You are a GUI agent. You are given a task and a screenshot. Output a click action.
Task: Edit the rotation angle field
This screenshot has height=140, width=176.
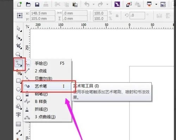point(137,15)
